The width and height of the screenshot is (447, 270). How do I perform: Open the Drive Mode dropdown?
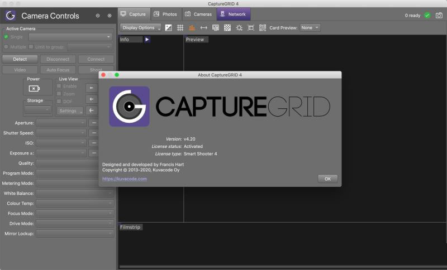[x=75, y=223]
